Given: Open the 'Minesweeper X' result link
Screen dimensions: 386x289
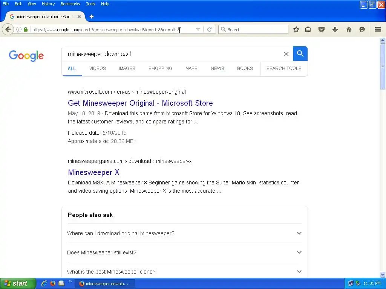Looking at the screenshot, I should pyautogui.click(x=93, y=172).
